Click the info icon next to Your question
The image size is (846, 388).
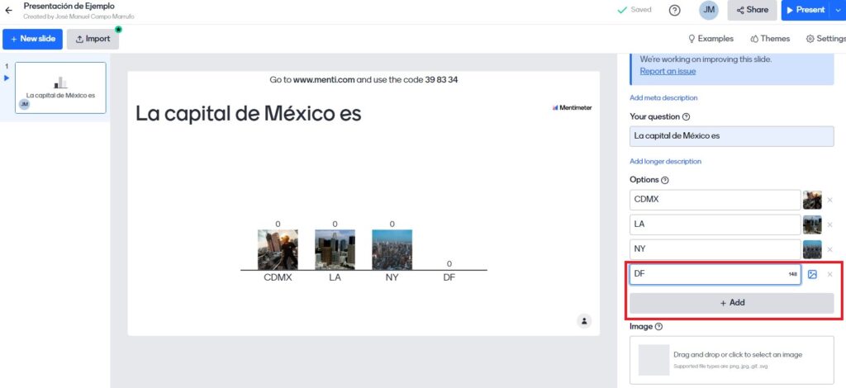[x=687, y=117]
